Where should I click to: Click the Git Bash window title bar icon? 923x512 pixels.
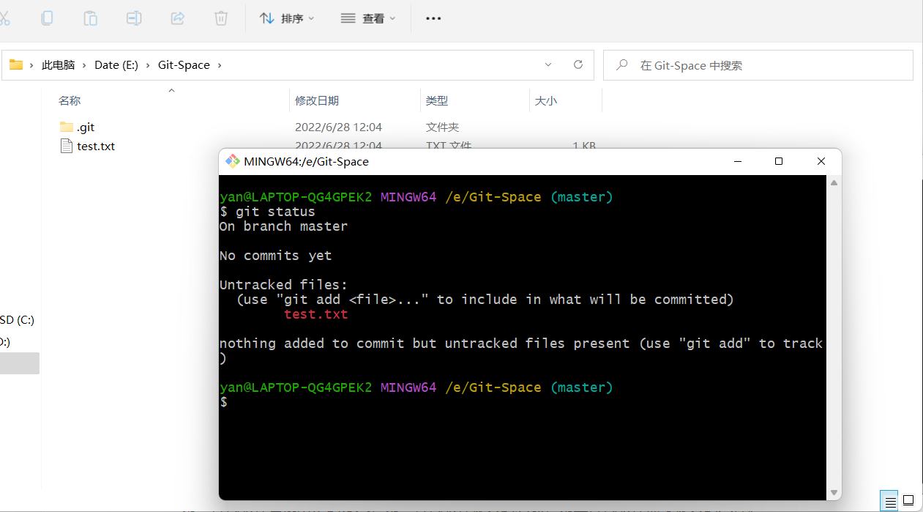pyautogui.click(x=232, y=161)
